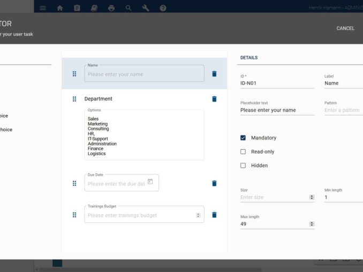Click the Pattern input field
The width and height of the screenshot is (363, 272).
tap(343, 110)
